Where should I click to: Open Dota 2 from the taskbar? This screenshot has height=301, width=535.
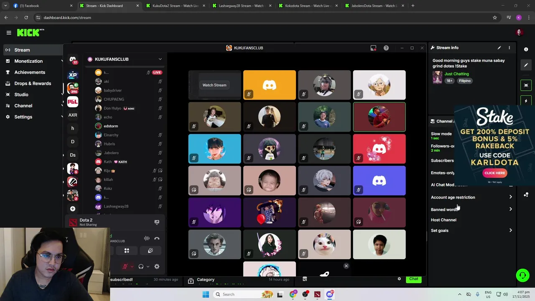tap(317, 294)
